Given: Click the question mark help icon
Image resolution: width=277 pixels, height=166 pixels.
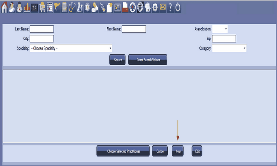Looking at the screenshot, I should [170, 8].
